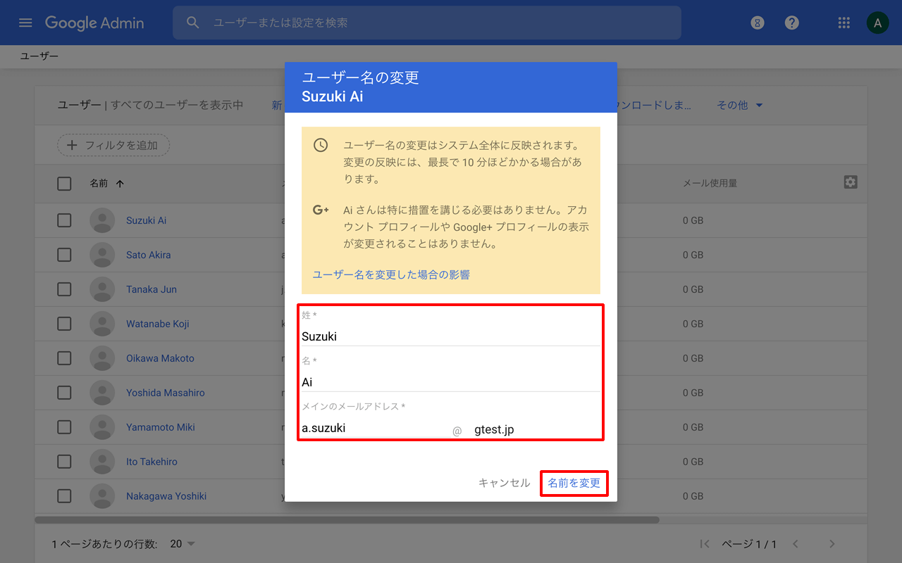Open column settings gear icon

(x=851, y=182)
